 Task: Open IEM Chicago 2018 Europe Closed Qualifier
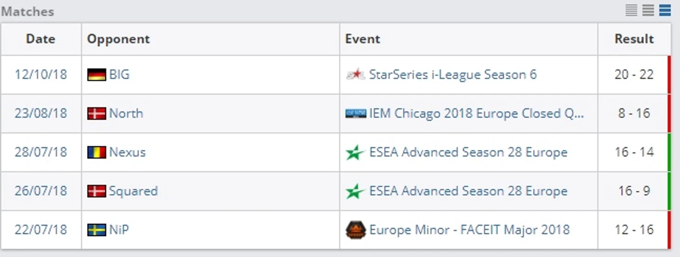476,113
